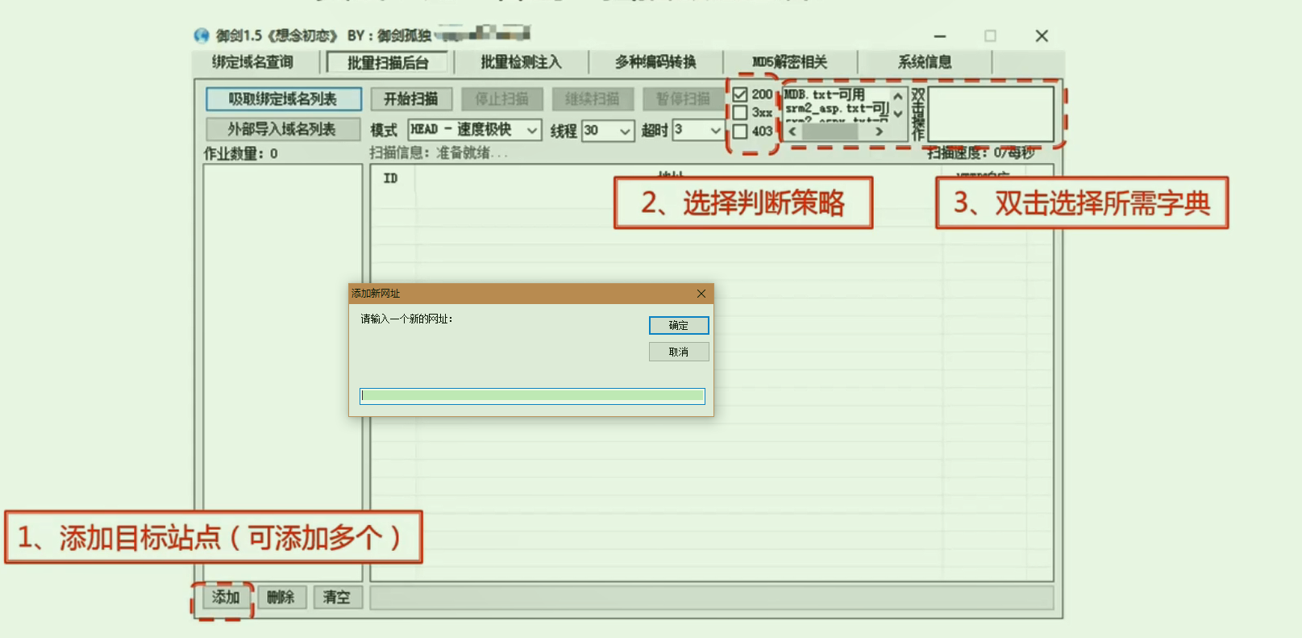The height and width of the screenshot is (638, 1302).
Task: Switch to the 绑定域名查询 tab
Action: click(x=253, y=62)
